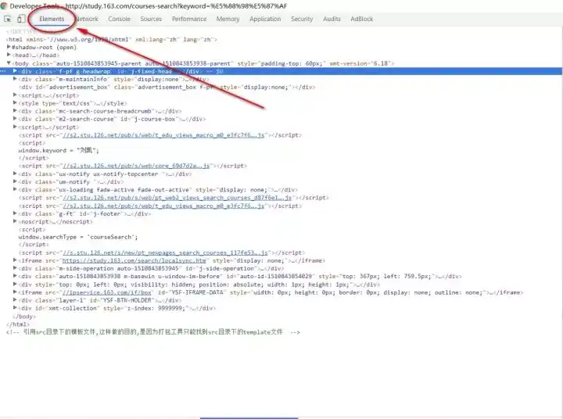Screen dimensions: 563x419
Task: Expand the m-maintainInfo div node
Action: pos(15,79)
